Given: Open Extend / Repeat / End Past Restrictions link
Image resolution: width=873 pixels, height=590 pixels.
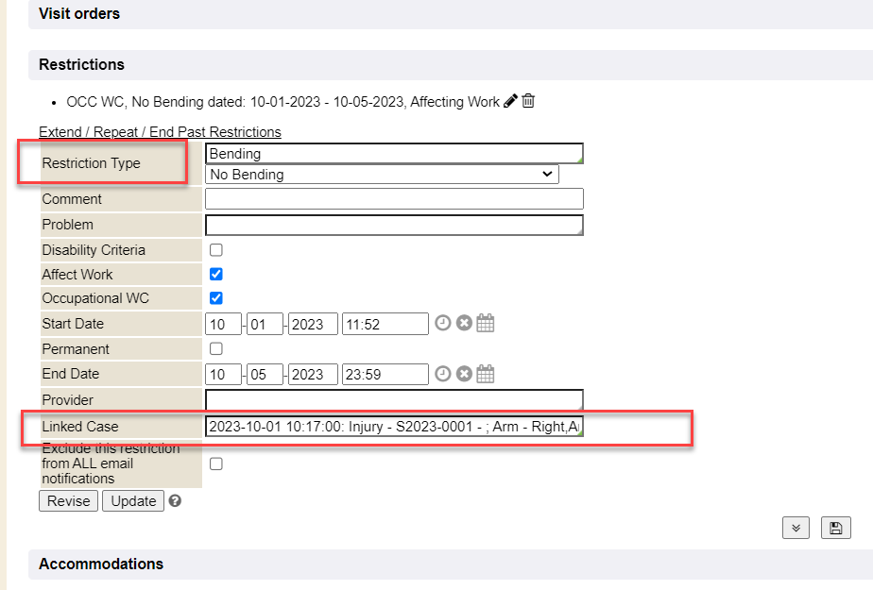Looking at the screenshot, I should click(x=160, y=132).
